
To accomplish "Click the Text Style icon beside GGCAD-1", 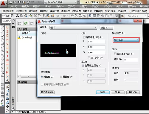I will [122, 16].
